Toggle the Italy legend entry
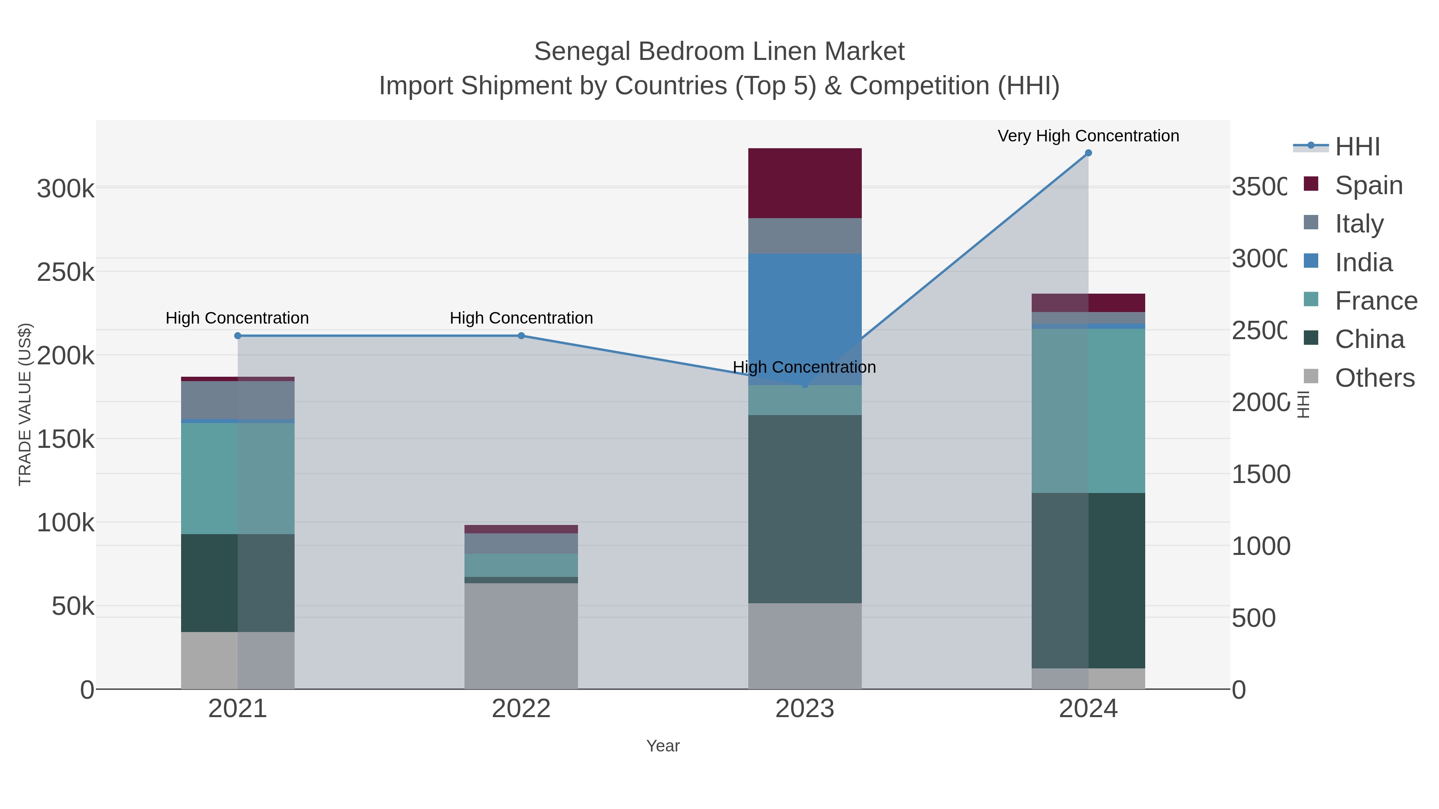 click(x=1344, y=223)
